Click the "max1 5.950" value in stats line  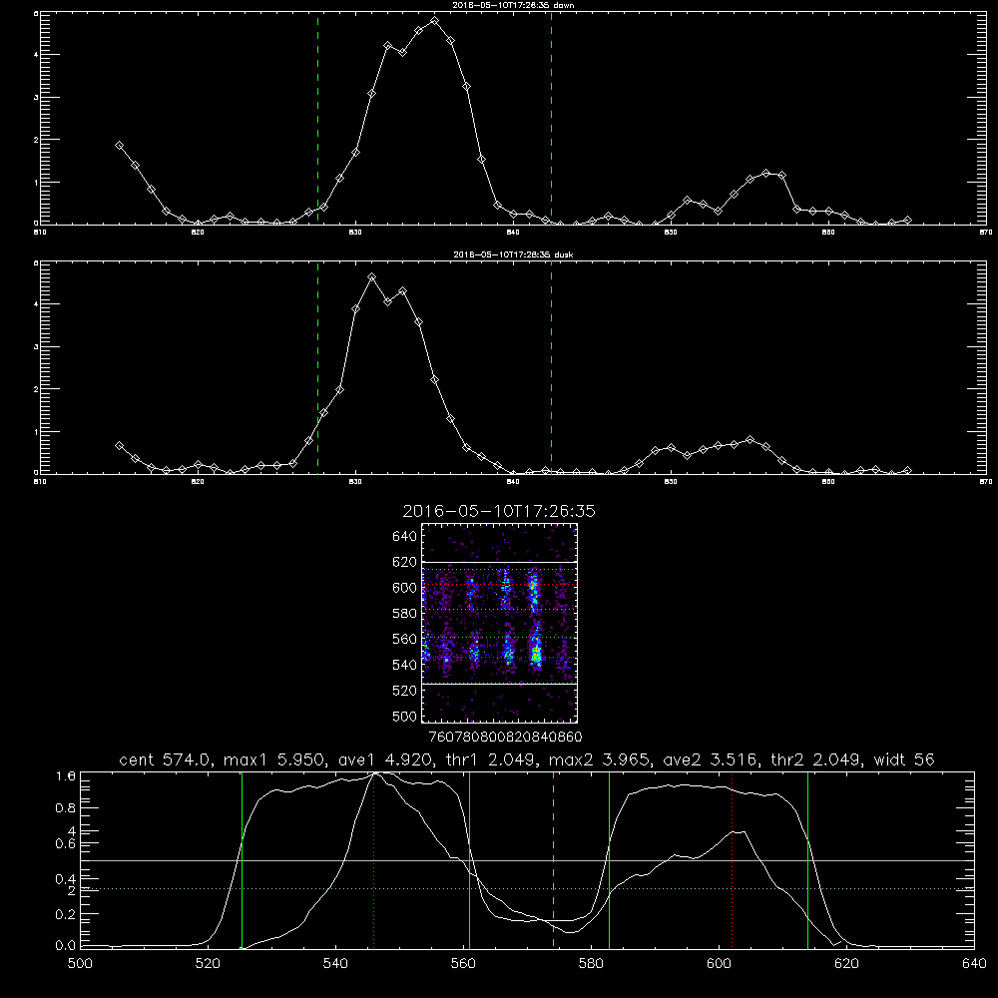click(274, 759)
